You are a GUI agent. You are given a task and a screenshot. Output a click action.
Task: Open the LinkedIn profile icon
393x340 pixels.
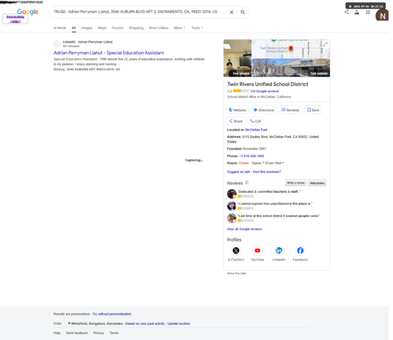279,250
